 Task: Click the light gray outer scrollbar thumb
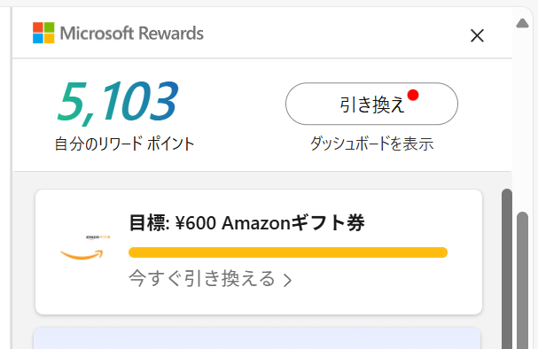(x=522, y=281)
